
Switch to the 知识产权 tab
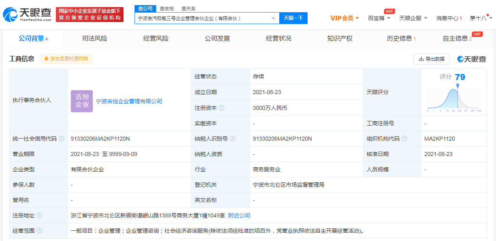(x=340, y=39)
